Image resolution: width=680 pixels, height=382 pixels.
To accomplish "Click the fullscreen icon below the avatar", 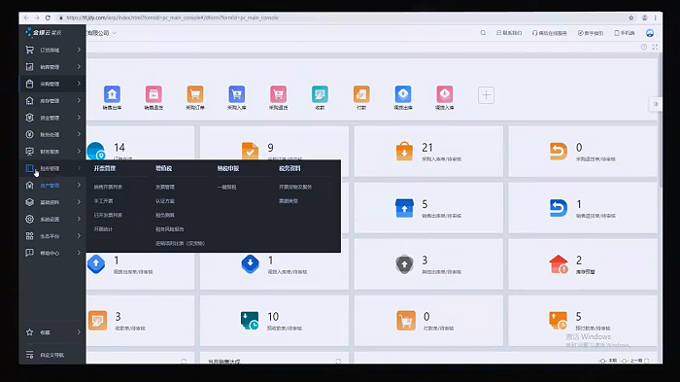I will point(655,47).
